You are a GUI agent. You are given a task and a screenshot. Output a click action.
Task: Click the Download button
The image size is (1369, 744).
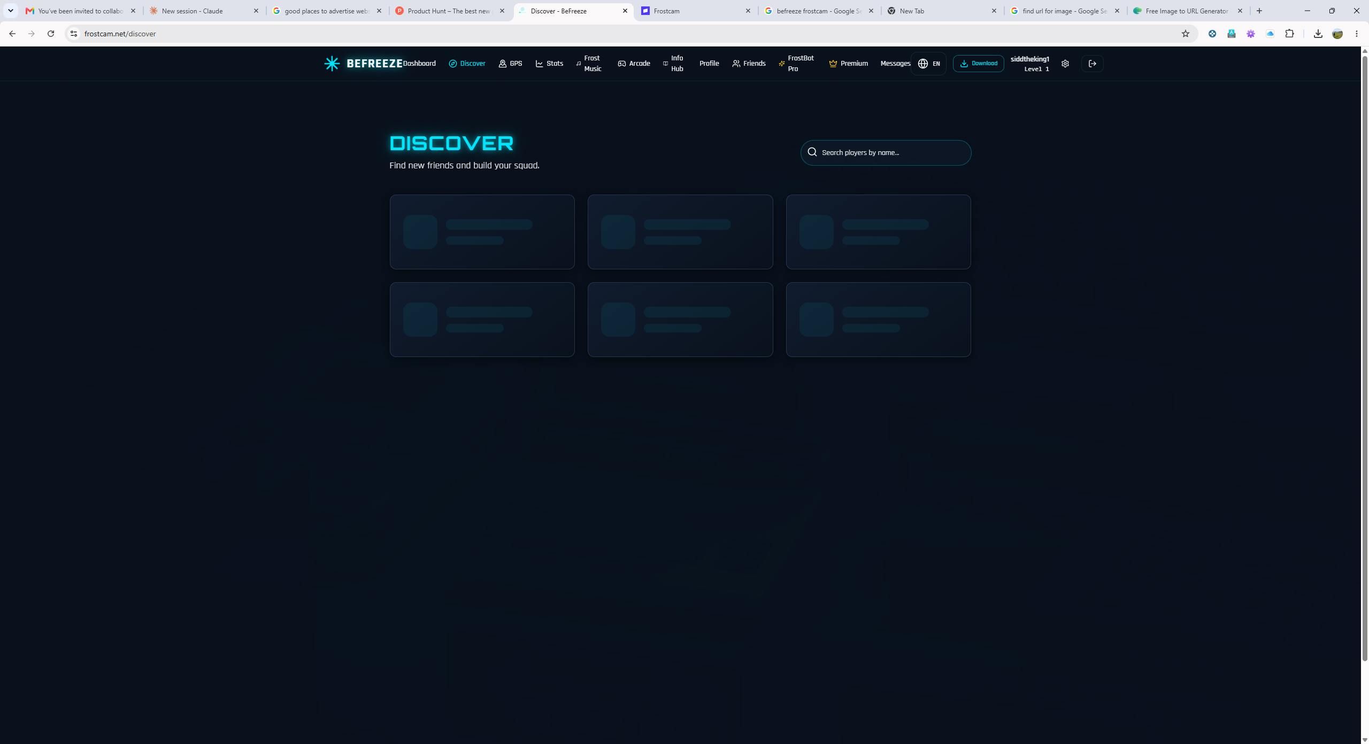(x=978, y=64)
